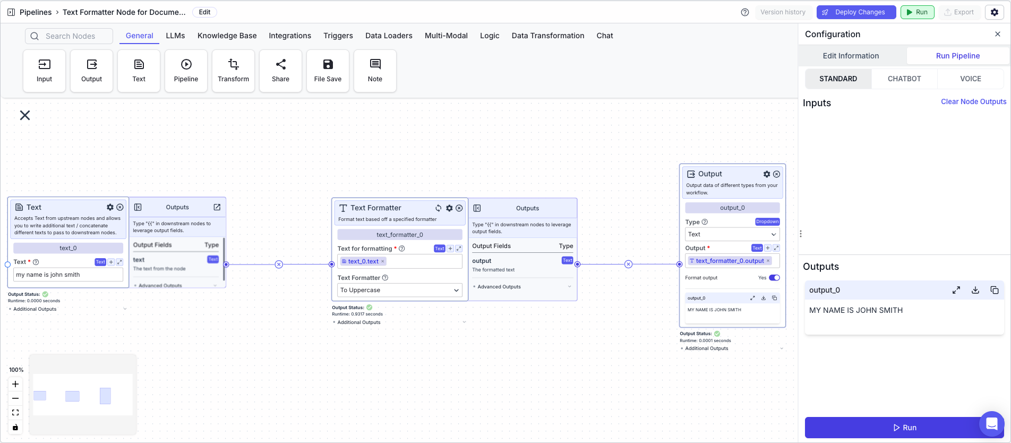Viewport: 1011px width, 443px height.
Task: Toggle Format output switch
Action: pyautogui.click(x=775, y=278)
